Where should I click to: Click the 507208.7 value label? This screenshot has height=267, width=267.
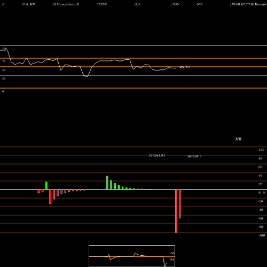tap(194, 156)
